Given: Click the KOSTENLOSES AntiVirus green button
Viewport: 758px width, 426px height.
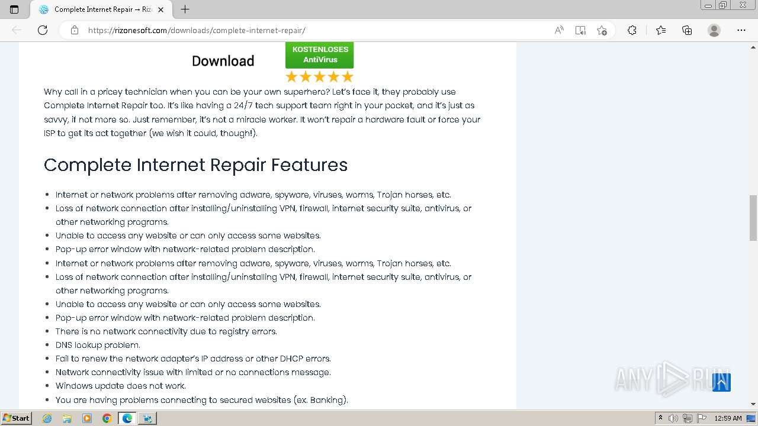Looking at the screenshot, I should pyautogui.click(x=319, y=55).
